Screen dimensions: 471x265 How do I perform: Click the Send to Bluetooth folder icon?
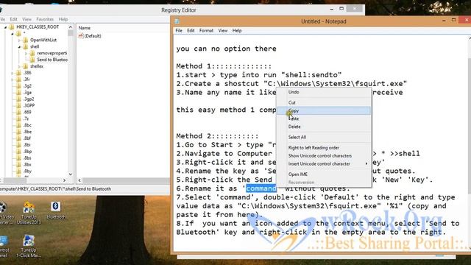click(x=32, y=60)
